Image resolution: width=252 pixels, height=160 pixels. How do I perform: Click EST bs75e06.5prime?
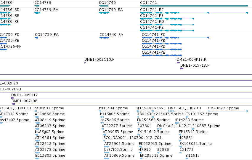pyautogui.click(x=115, y=120)
